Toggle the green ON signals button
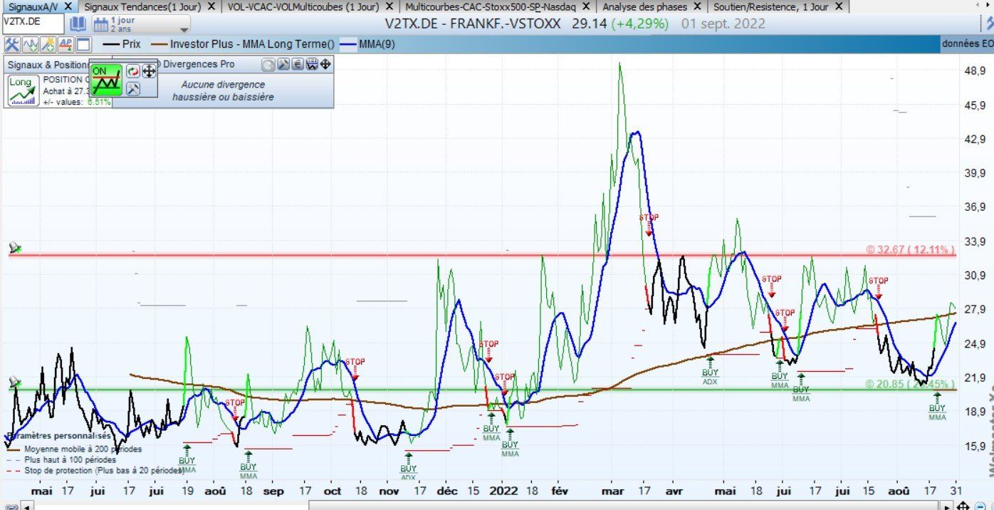Viewport: 994px width, 510px height. (x=107, y=80)
